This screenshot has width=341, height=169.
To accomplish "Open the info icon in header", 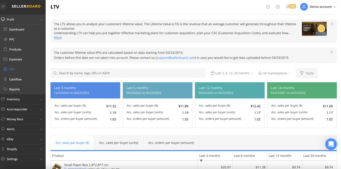I will pos(268,7).
